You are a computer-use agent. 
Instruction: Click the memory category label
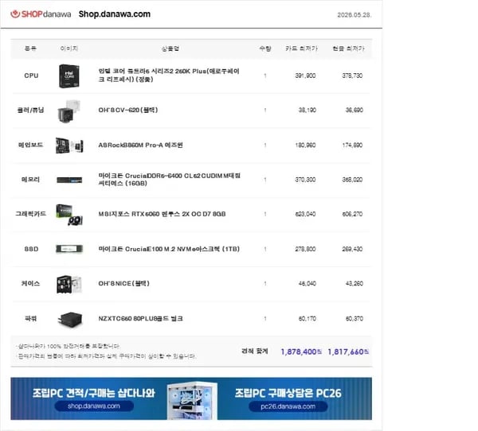[30, 180]
